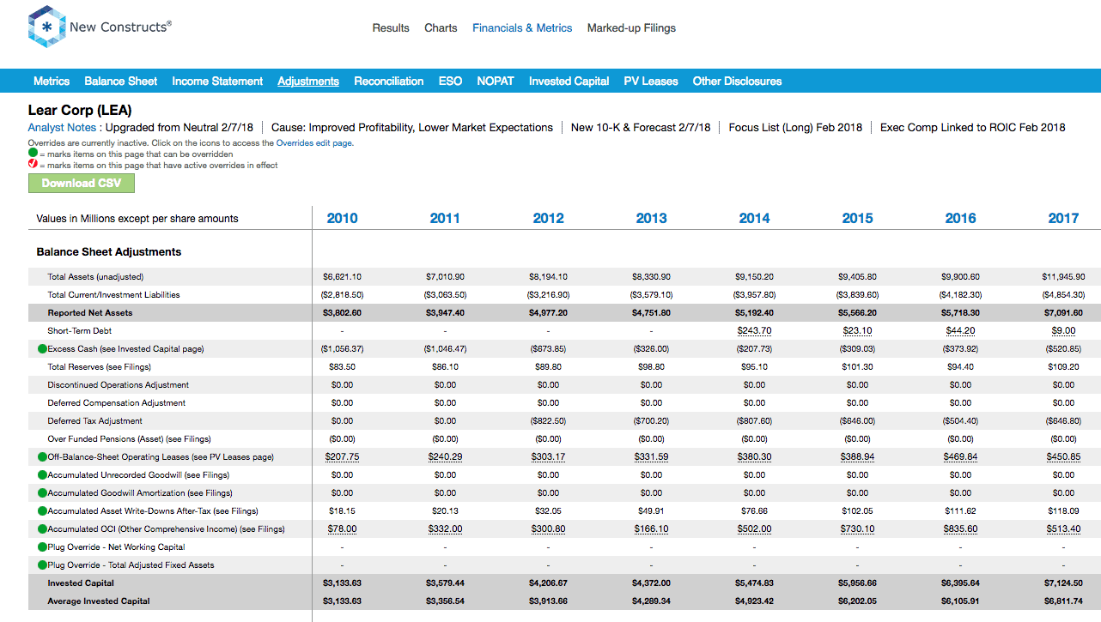This screenshot has height=622, width=1101.
Task: Open the Other Disclosures tab
Action: coord(737,82)
